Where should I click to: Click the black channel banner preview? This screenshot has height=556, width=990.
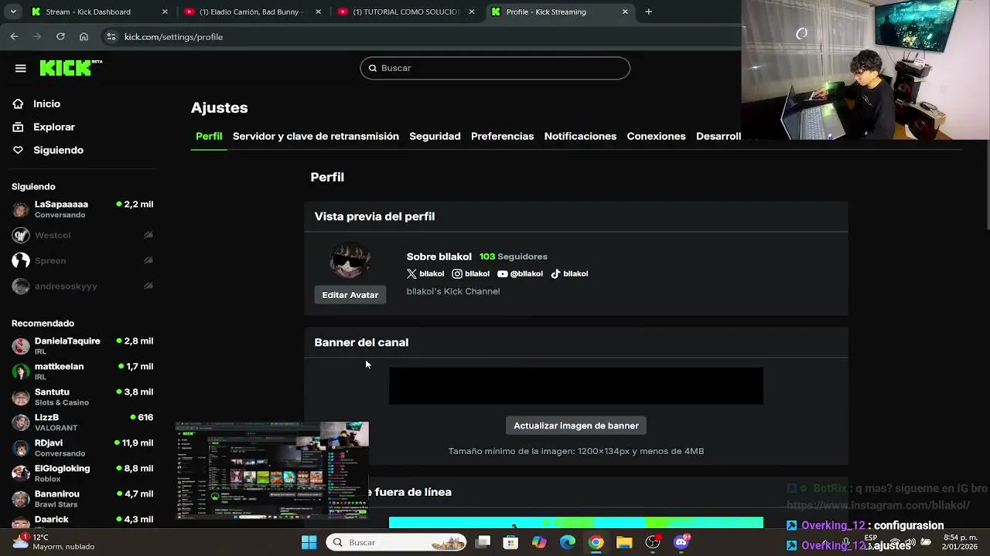(x=576, y=386)
